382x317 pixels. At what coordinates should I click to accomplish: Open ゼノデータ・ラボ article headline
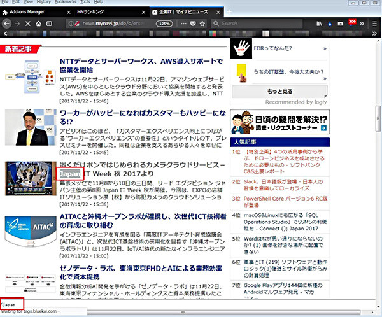tap(141, 272)
